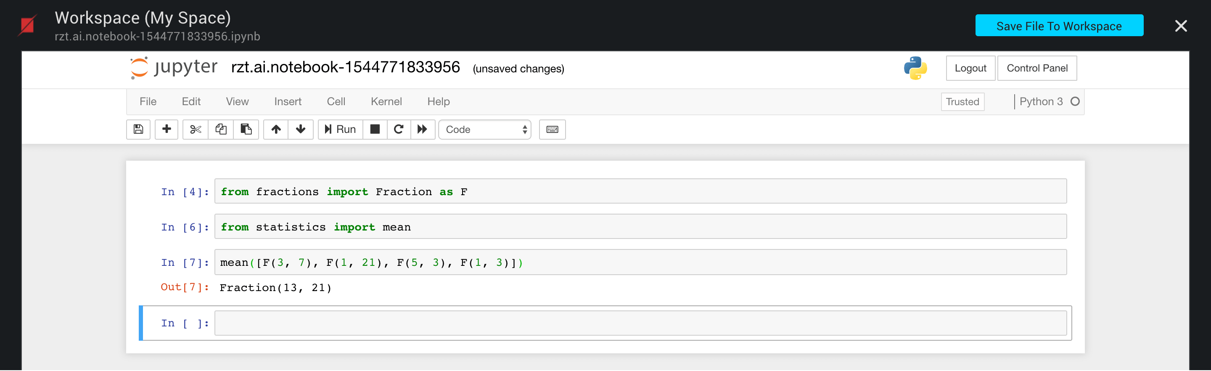Insert a cell below with plus icon
Image resolution: width=1211 pixels, height=371 pixels.
pos(167,129)
